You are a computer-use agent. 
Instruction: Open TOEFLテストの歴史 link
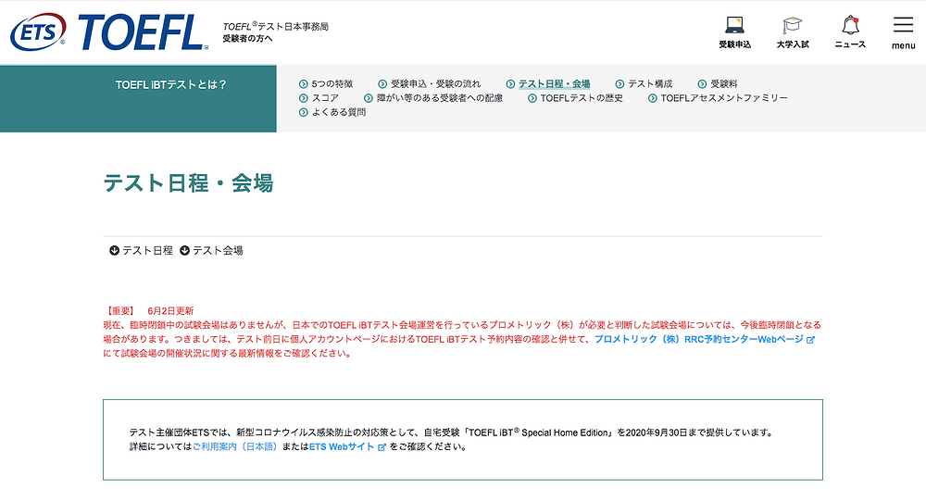point(582,98)
